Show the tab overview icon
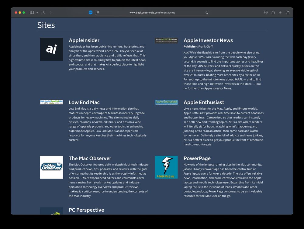Image resolution: width=304 pixels, height=229 pixels. 288,12
